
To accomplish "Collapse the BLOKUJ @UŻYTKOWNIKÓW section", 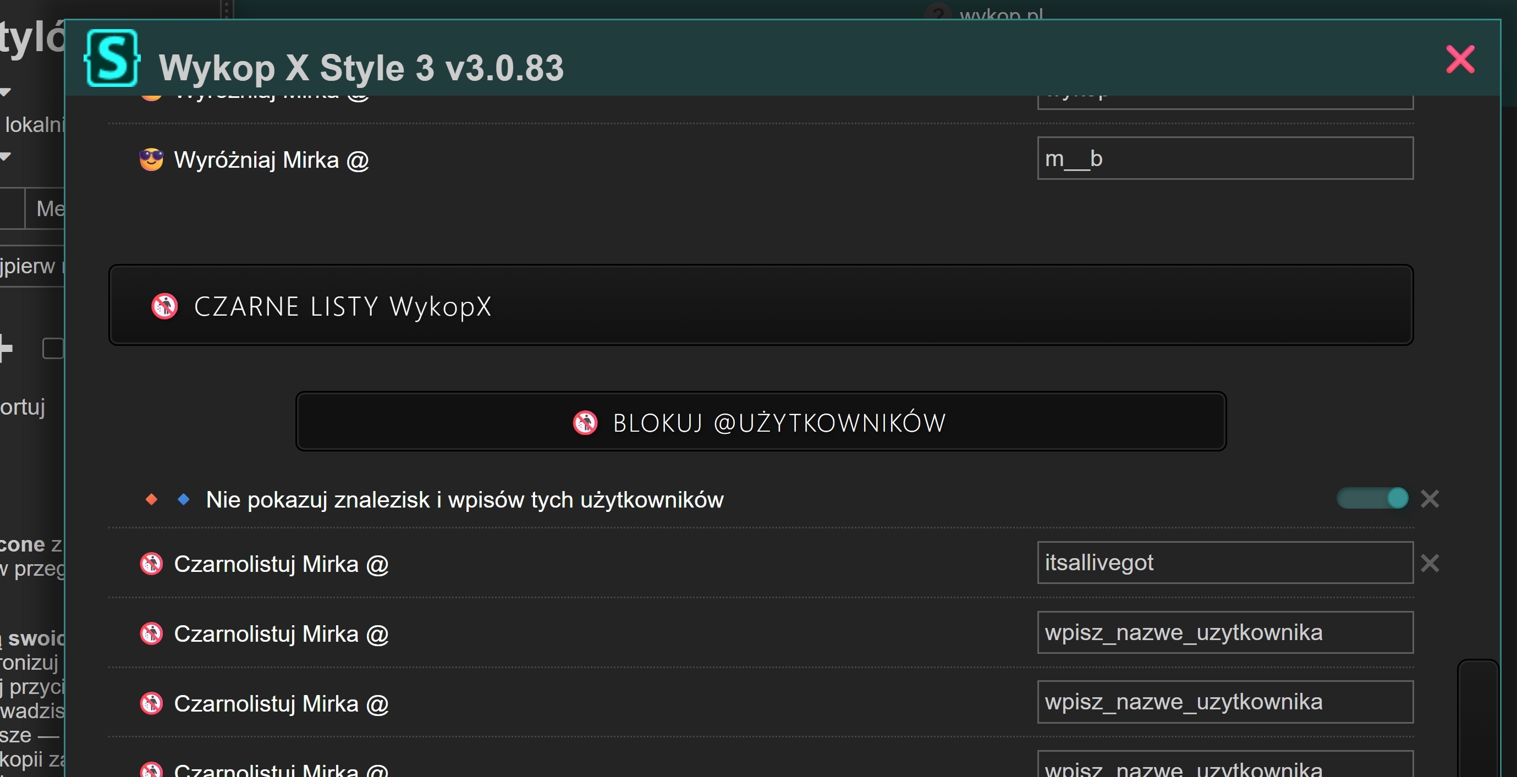I will click(760, 422).
